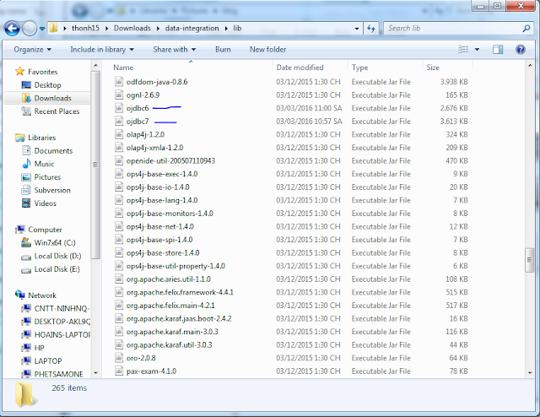Viewport: 540px width, 417px height.
Task: Select Desktop in the navigation pane
Action: pos(47,84)
